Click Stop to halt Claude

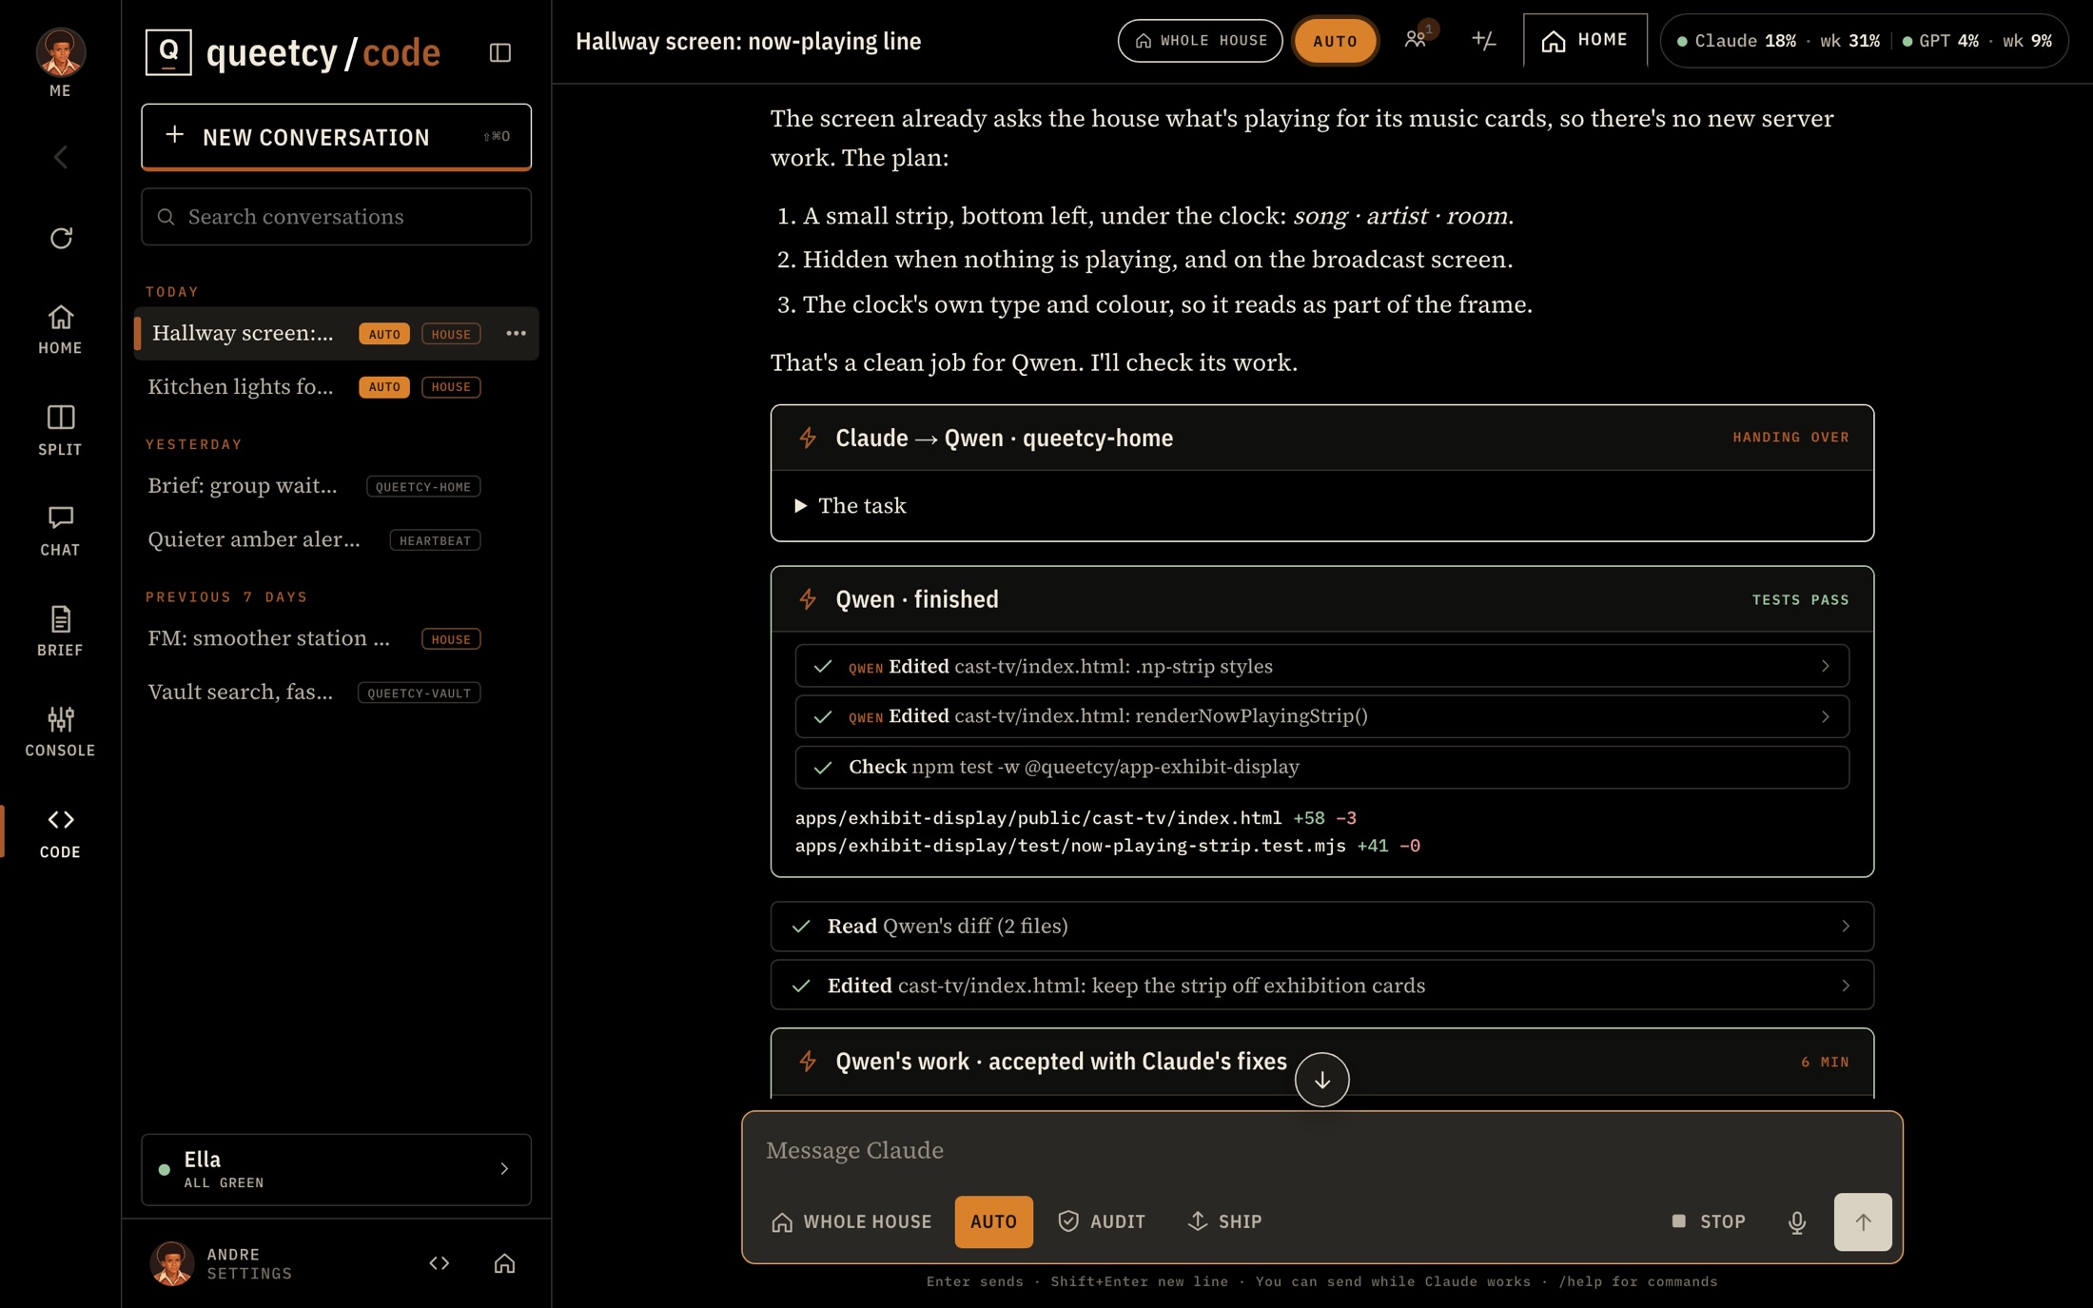pyautogui.click(x=1709, y=1221)
